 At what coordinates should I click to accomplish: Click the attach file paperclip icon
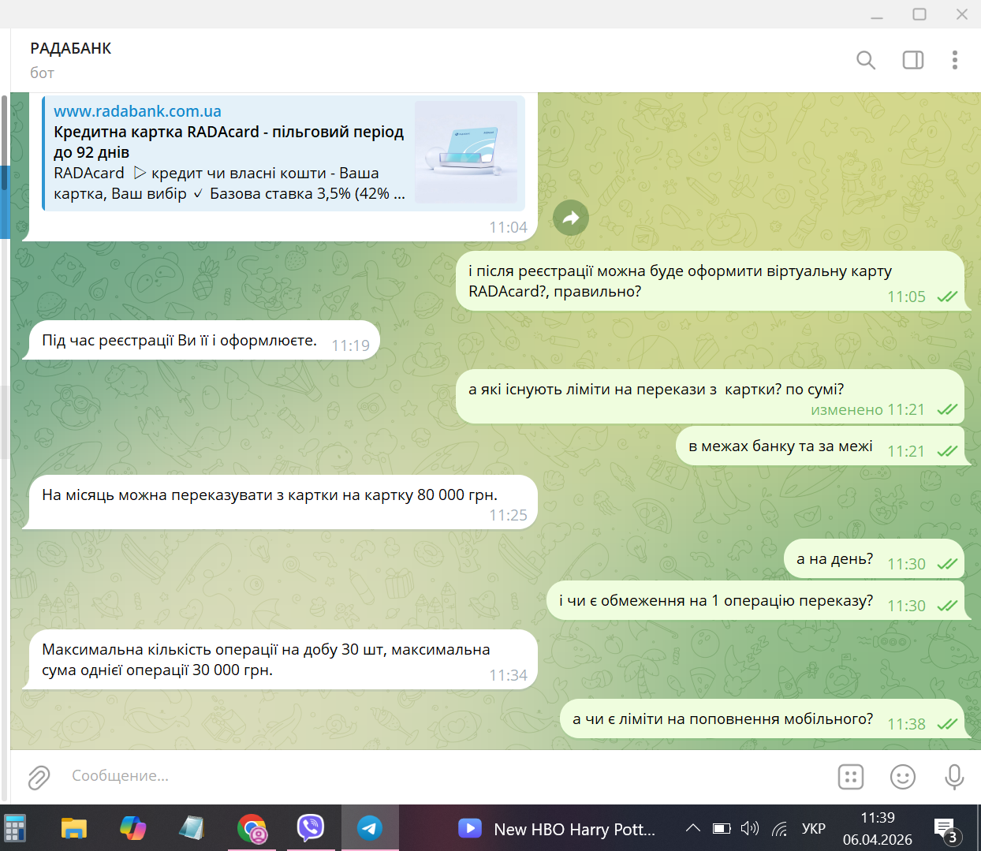39,777
